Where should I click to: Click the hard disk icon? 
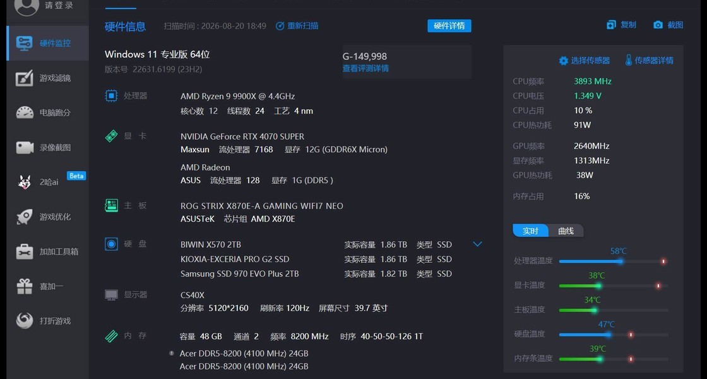pos(111,244)
